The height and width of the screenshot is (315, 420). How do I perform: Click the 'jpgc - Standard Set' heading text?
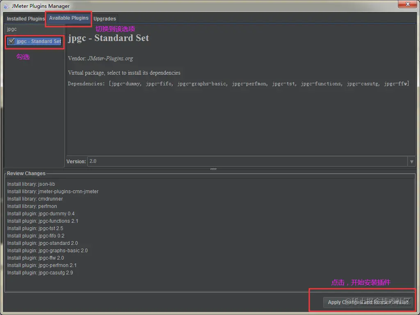108,38
